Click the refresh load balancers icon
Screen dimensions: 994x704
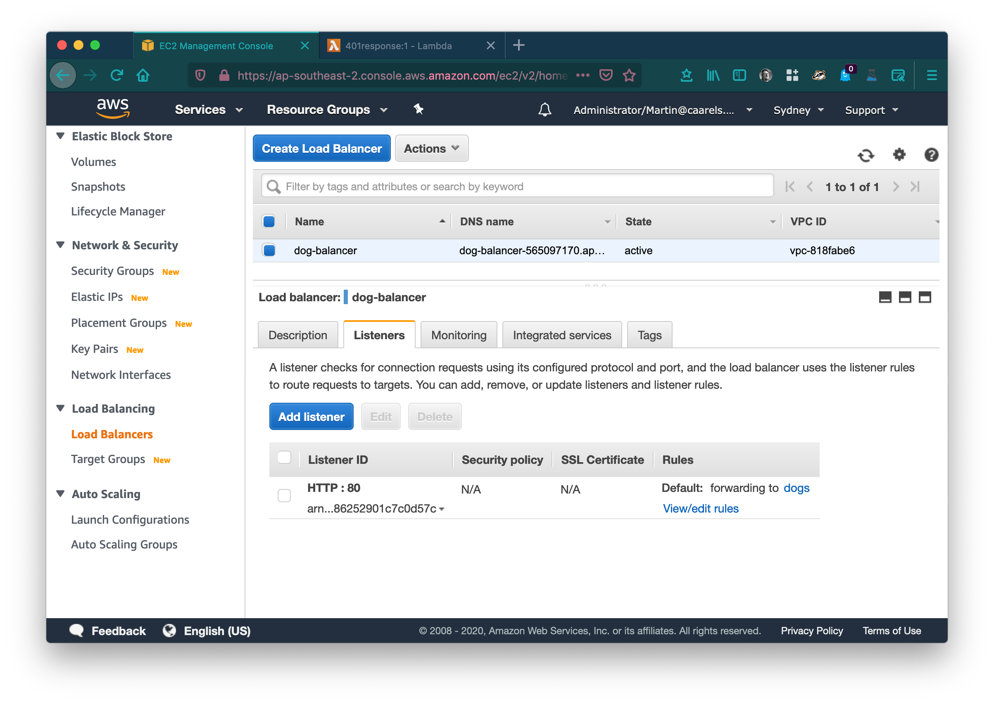(866, 155)
